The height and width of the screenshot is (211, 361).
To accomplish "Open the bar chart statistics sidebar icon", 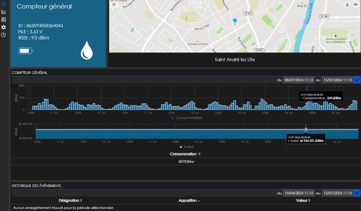I will (4, 12).
